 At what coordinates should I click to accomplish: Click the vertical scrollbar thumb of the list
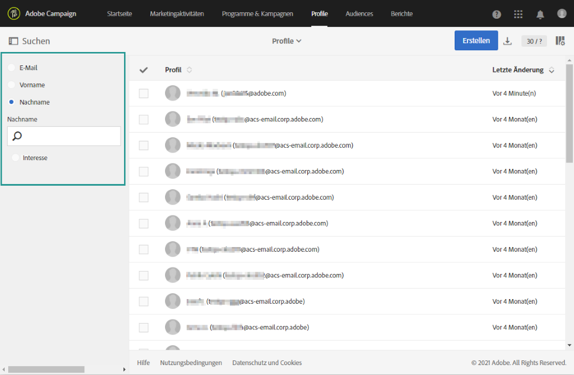569,113
